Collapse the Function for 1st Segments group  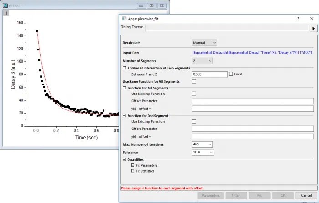coord(124,88)
